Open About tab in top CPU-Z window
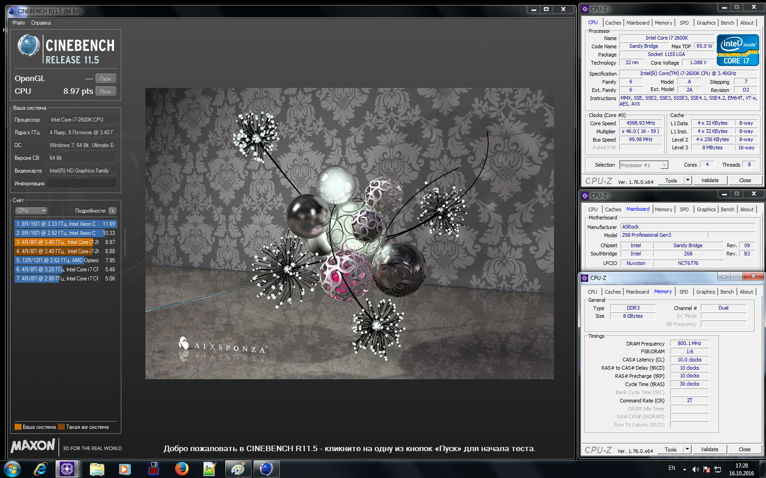The width and height of the screenshot is (766, 478). (747, 23)
